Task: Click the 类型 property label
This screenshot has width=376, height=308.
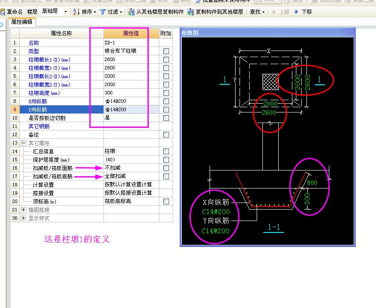Action: tap(33, 51)
